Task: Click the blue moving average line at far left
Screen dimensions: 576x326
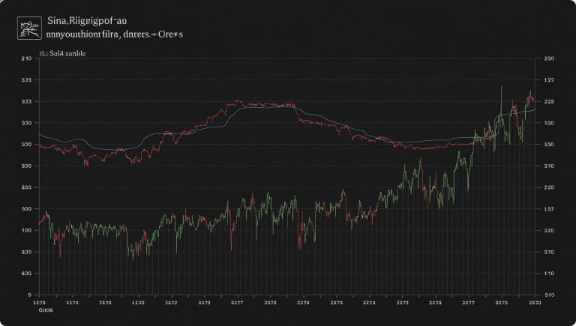Action: [x=41, y=136]
